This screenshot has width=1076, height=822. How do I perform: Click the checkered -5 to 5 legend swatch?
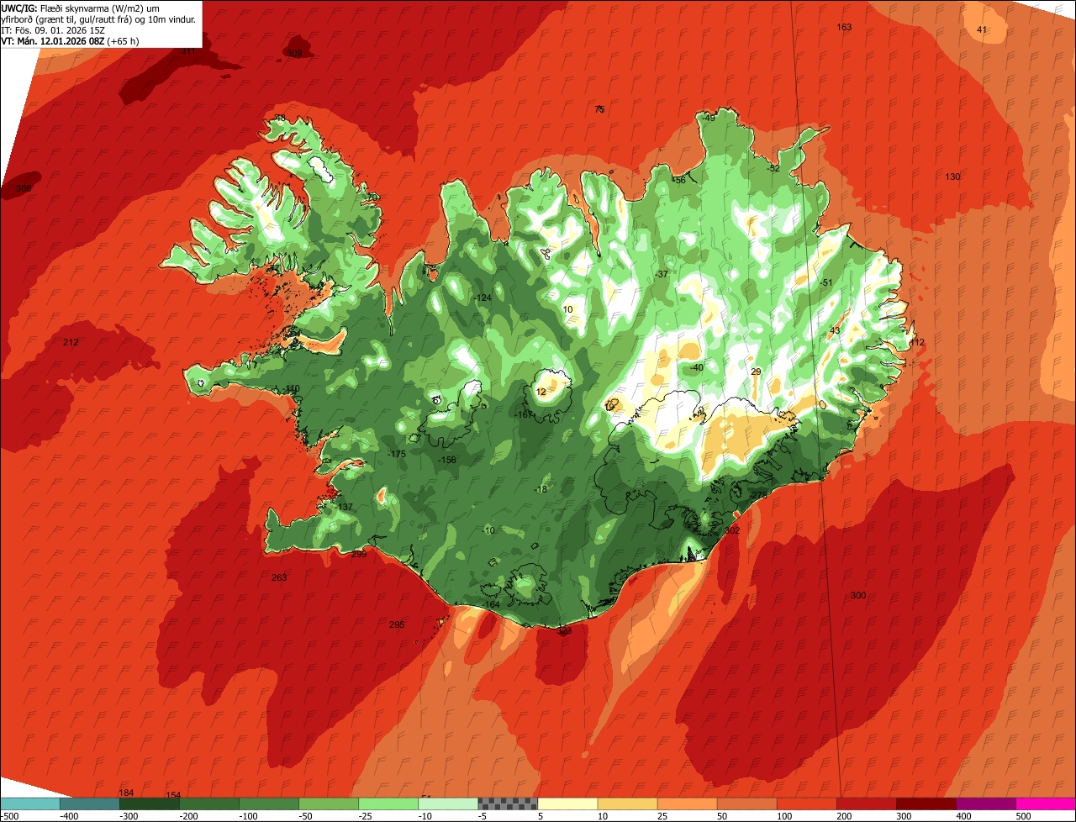507,803
